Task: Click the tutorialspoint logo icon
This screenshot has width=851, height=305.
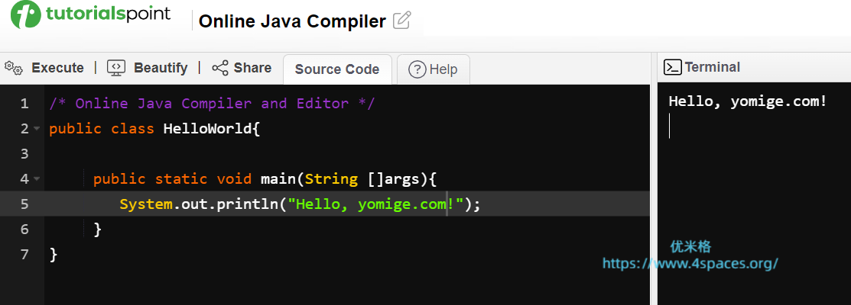Action: [x=25, y=16]
